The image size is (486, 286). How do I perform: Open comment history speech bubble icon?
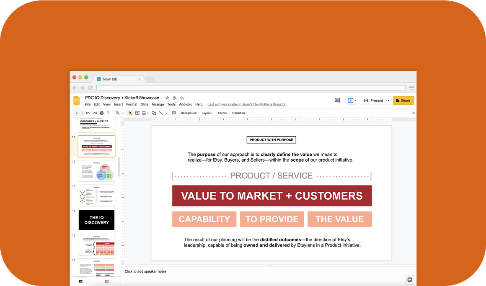tap(337, 100)
